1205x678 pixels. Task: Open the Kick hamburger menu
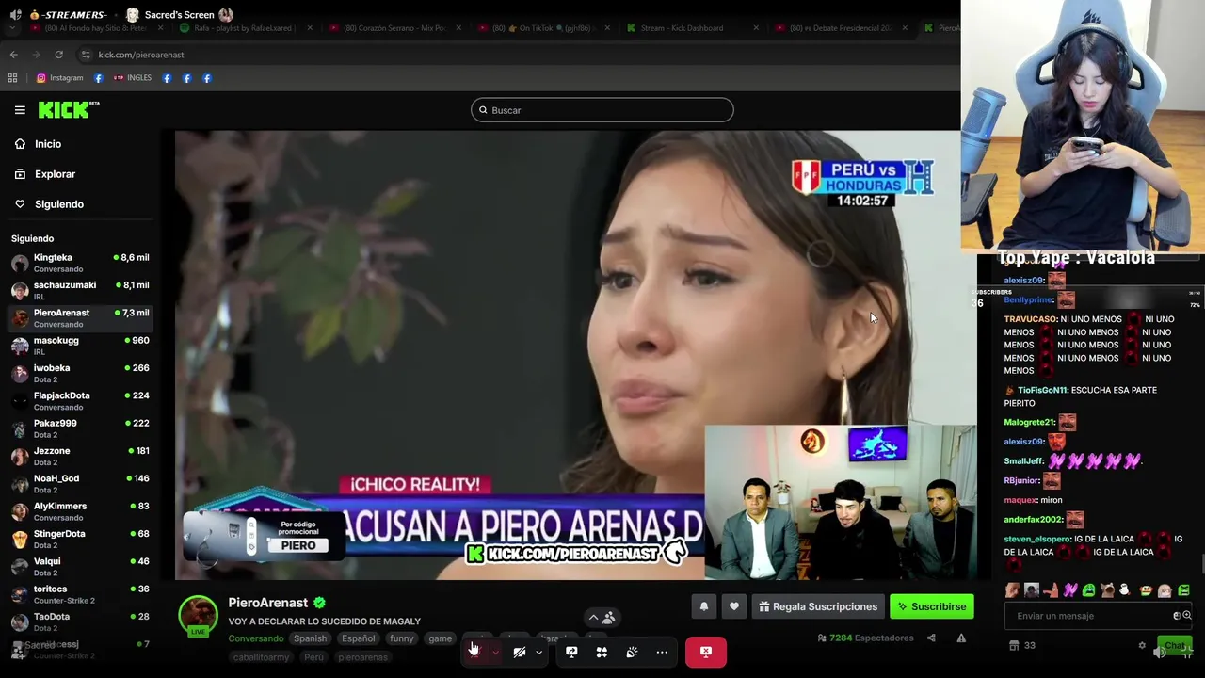pyautogui.click(x=20, y=110)
